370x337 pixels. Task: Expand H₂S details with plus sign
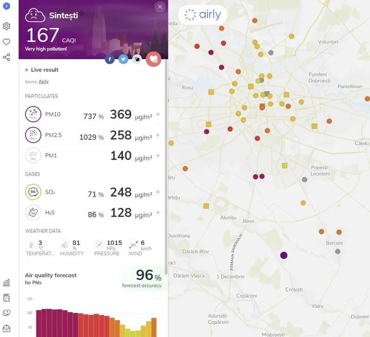[158, 212]
